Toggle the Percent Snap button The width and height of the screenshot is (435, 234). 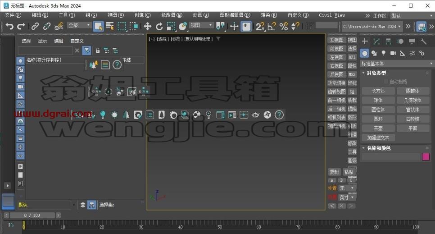point(284,27)
